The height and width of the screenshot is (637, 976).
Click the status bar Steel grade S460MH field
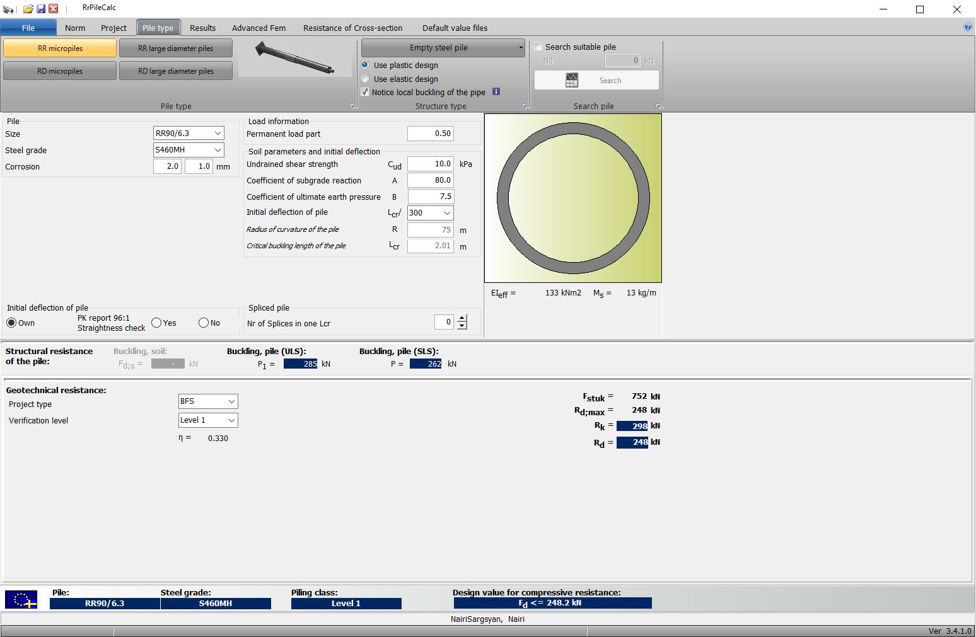tap(216, 604)
